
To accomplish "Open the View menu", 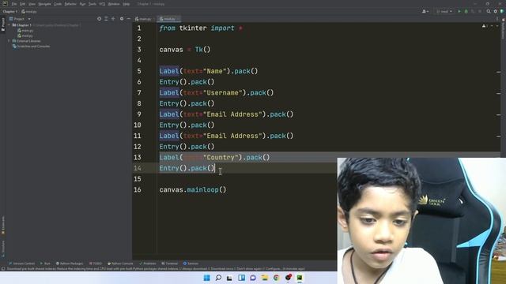I will tap(32, 4).
